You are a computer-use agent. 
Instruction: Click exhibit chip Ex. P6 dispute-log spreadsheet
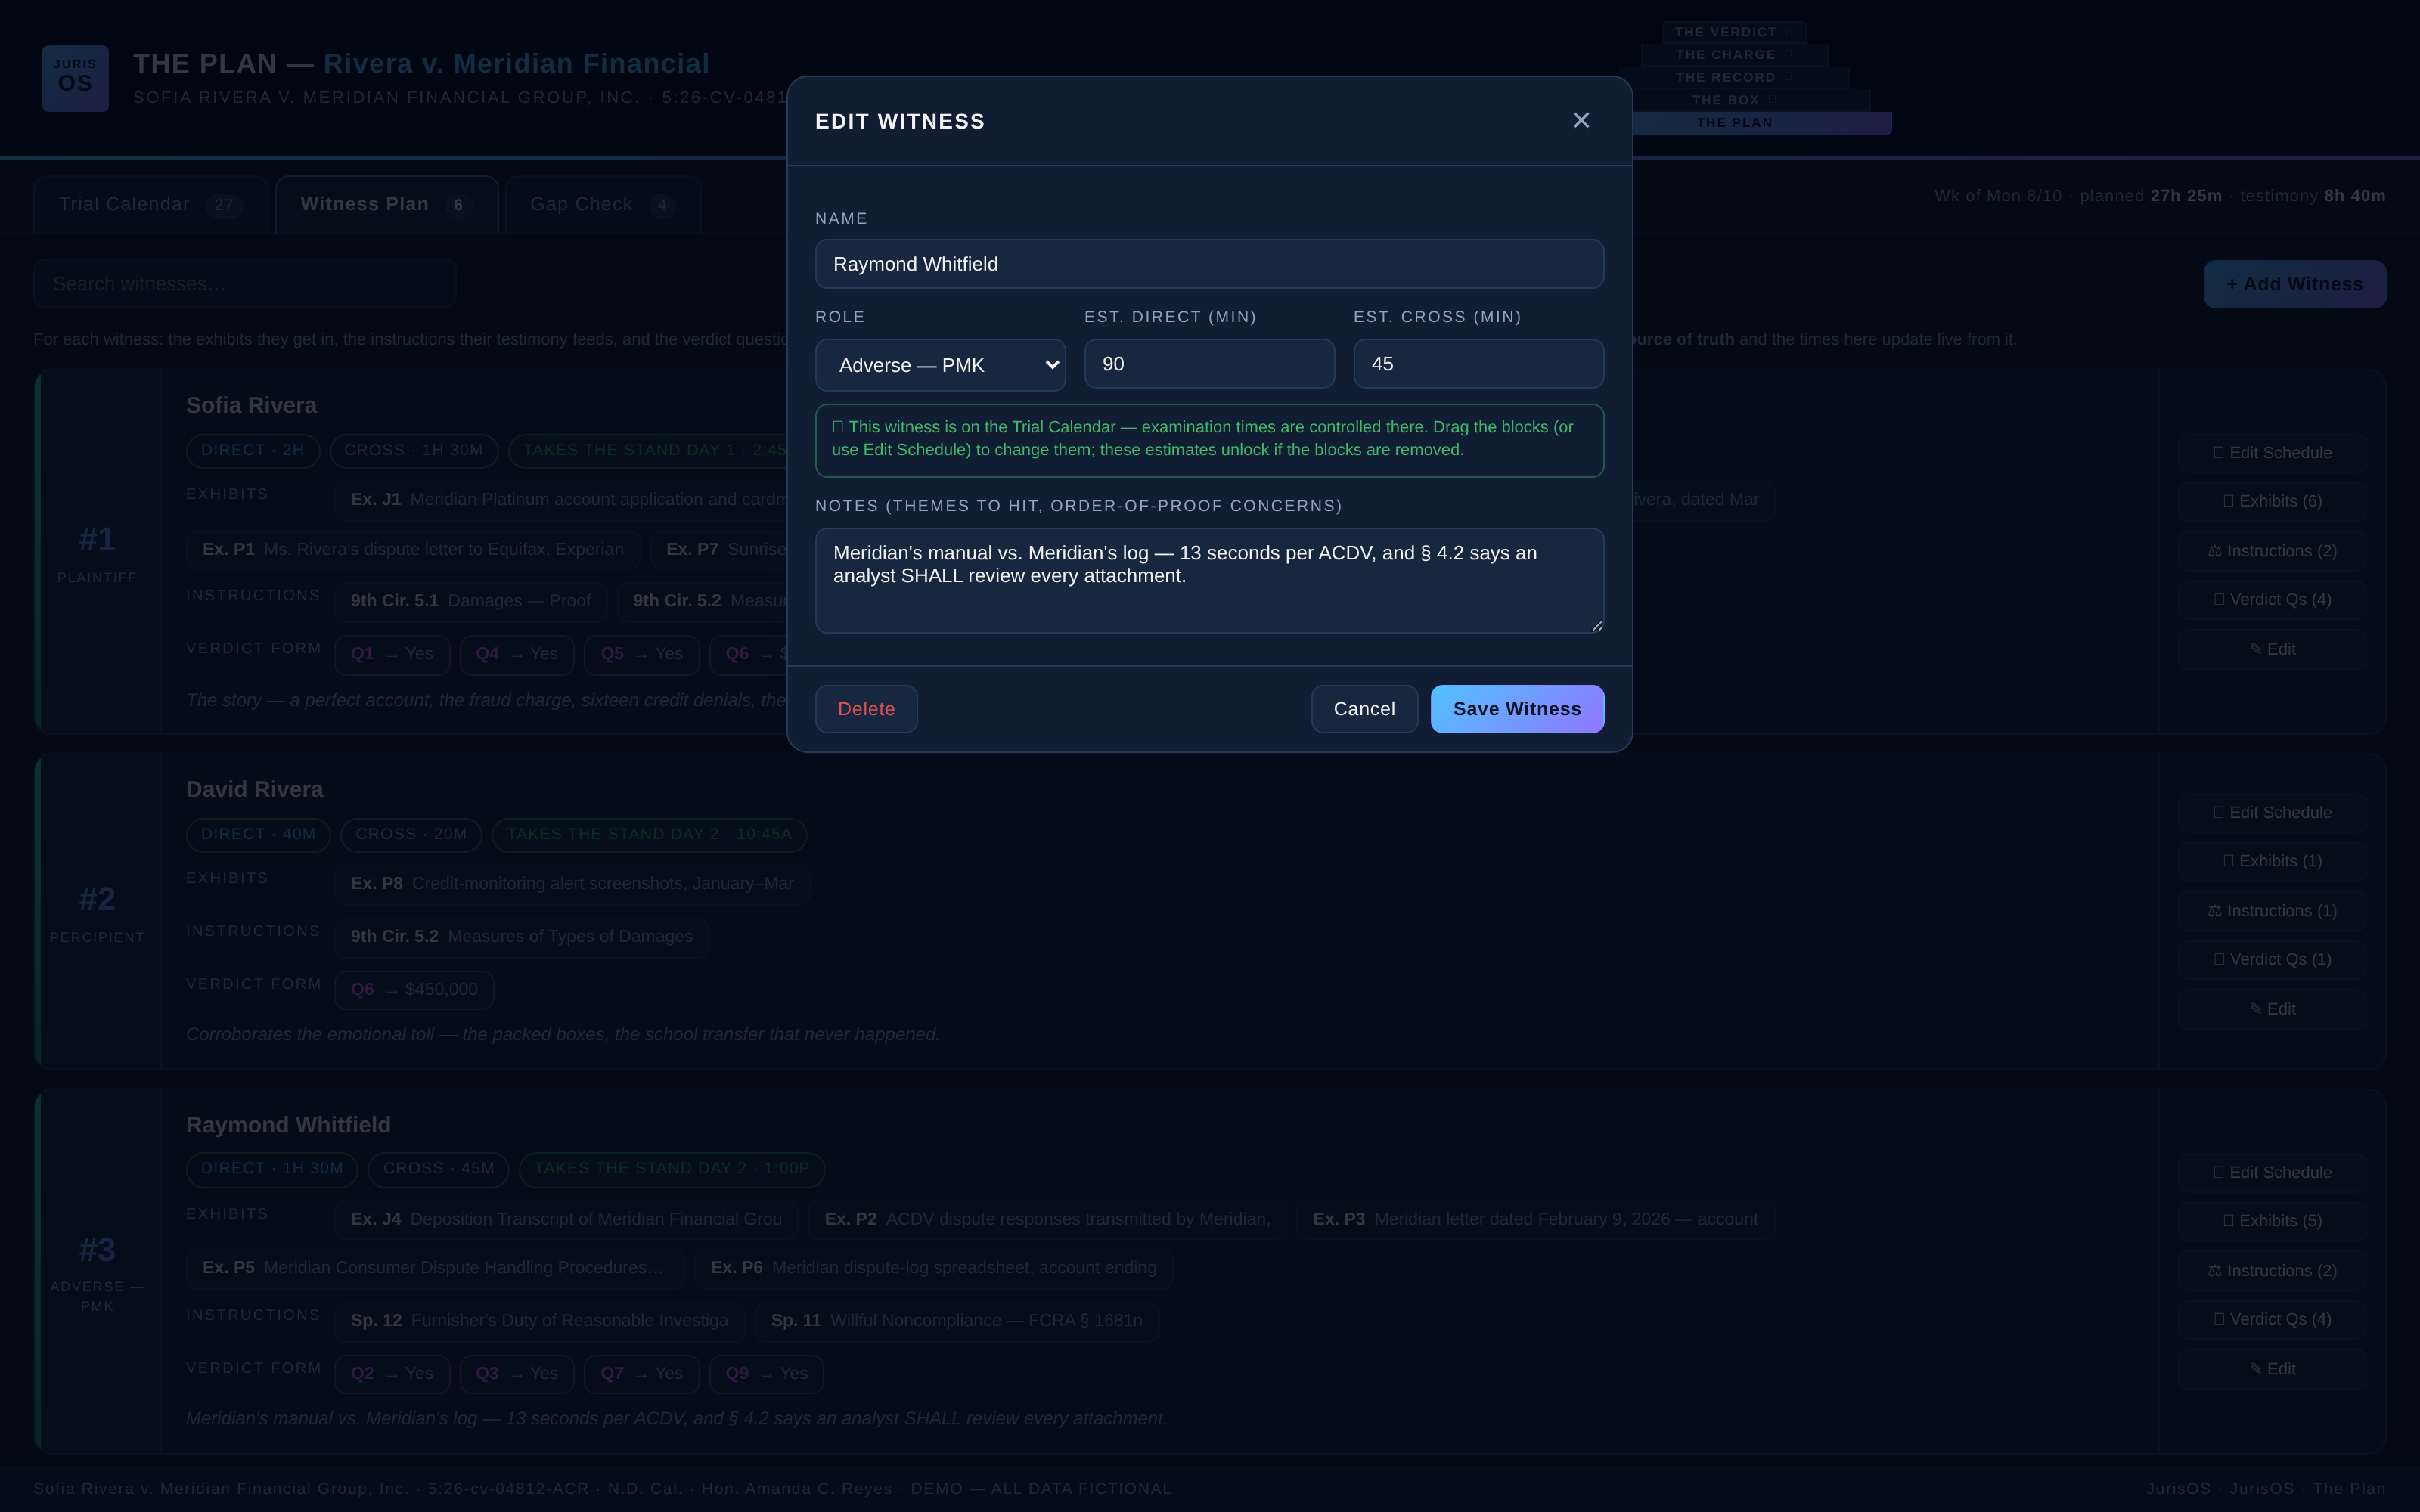(933, 1268)
